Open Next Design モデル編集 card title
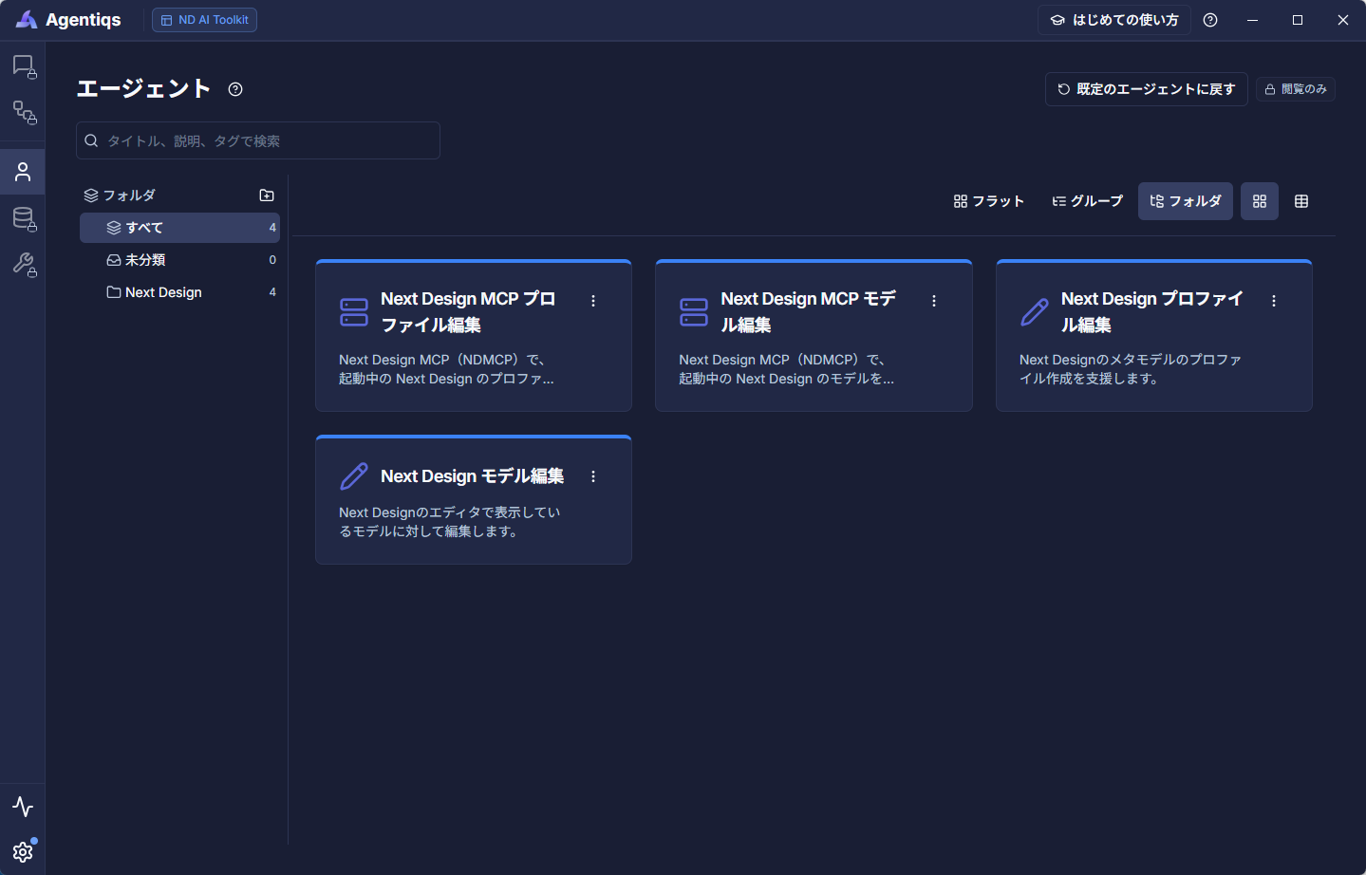1366x875 pixels. (472, 476)
